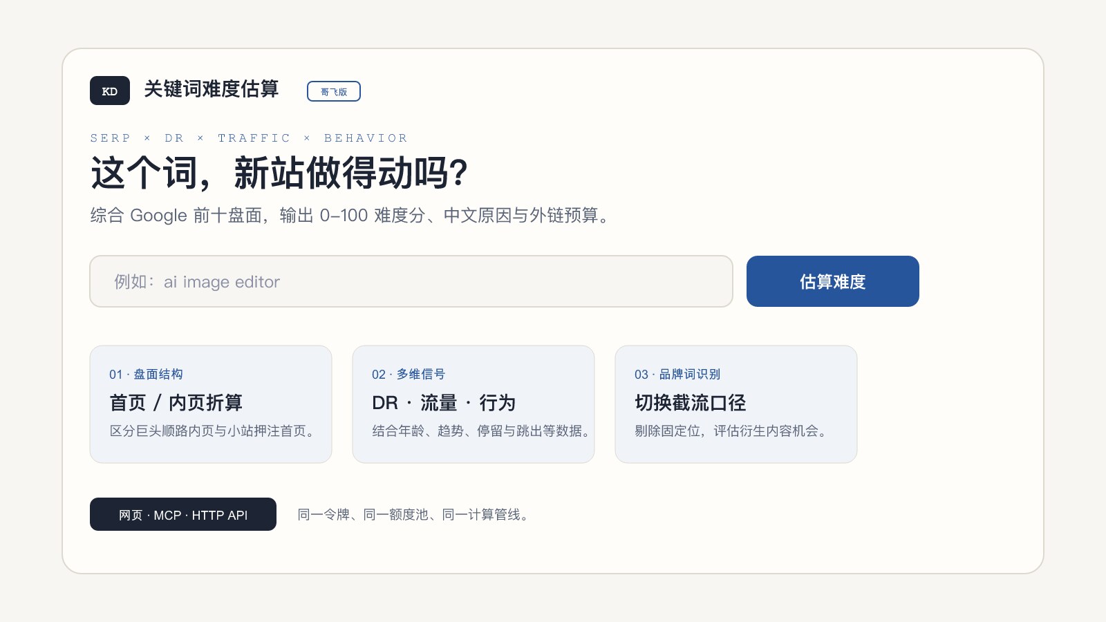The width and height of the screenshot is (1106, 622).
Task: Click the 网页 · MCP · HTTP API button
Action: [183, 514]
